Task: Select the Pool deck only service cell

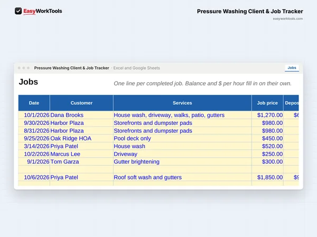Action: 182,139
